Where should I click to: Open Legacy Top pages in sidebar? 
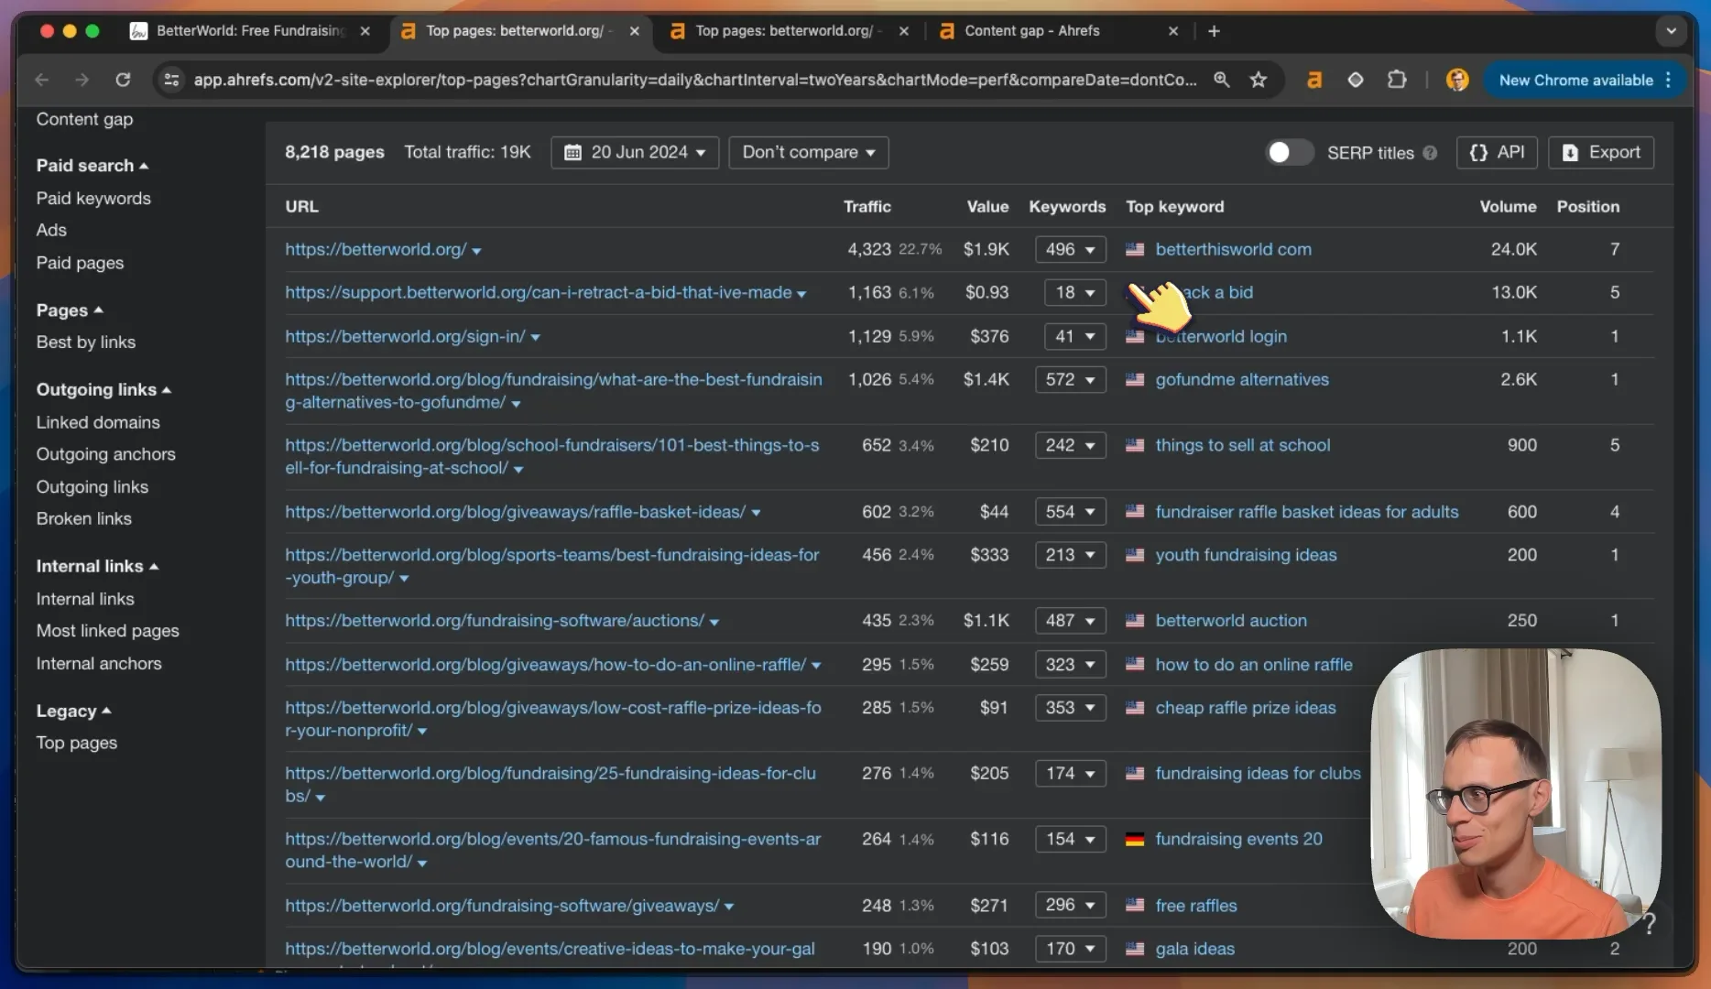77,743
